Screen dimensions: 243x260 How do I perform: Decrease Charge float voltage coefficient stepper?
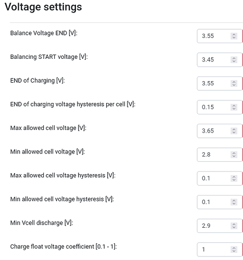pyautogui.click(x=234, y=251)
